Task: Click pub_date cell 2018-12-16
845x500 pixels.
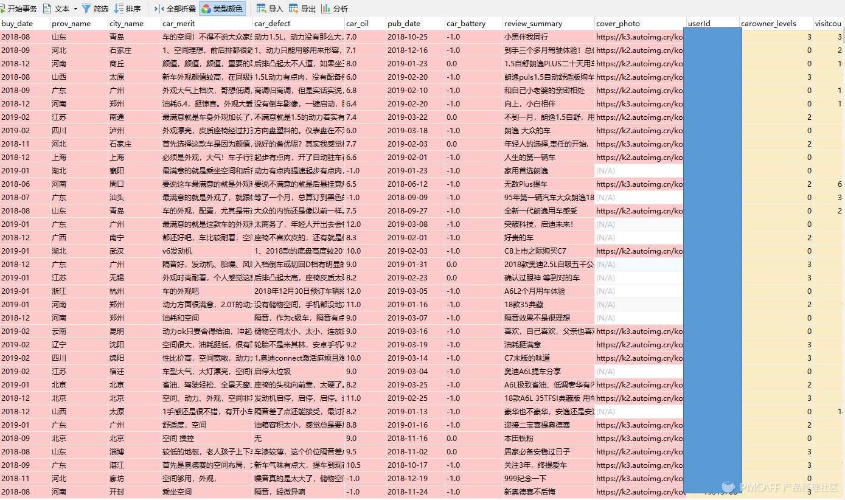Action: click(x=416, y=50)
